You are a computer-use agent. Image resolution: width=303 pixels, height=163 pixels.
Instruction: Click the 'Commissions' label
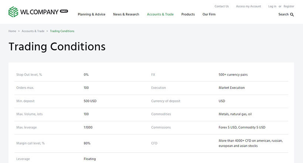[161, 127]
